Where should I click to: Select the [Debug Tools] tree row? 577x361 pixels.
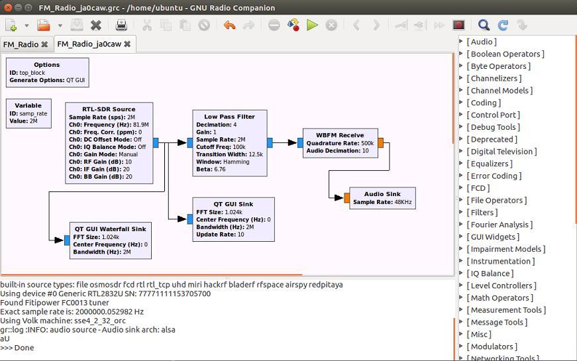[x=493, y=127]
